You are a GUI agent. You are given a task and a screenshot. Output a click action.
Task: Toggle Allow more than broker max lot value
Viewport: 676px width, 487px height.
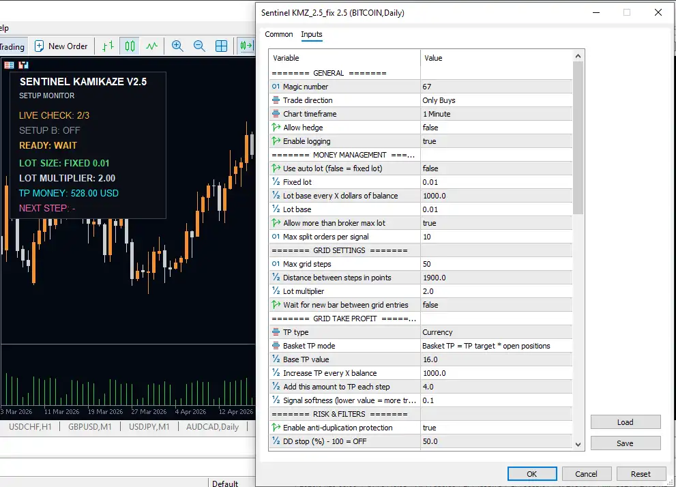point(496,223)
